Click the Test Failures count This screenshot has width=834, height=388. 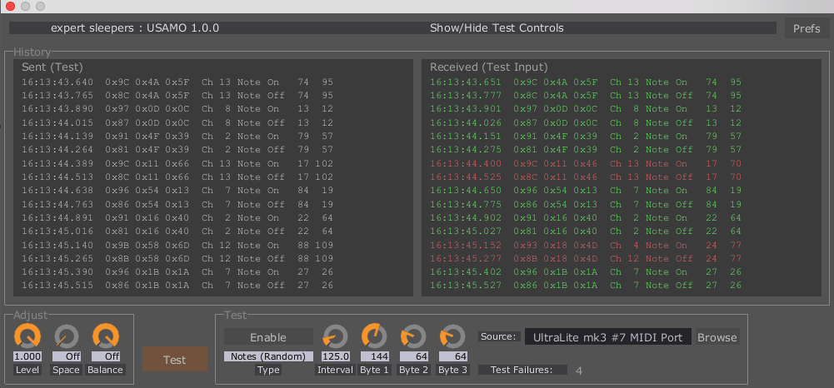click(578, 371)
